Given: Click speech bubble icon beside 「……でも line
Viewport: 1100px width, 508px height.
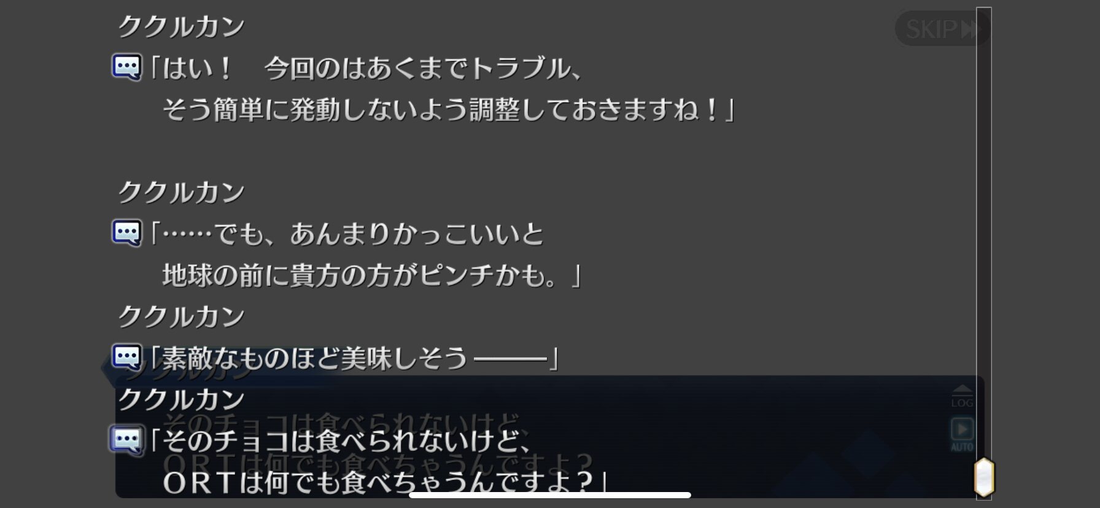Looking at the screenshot, I should pos(127,233).
